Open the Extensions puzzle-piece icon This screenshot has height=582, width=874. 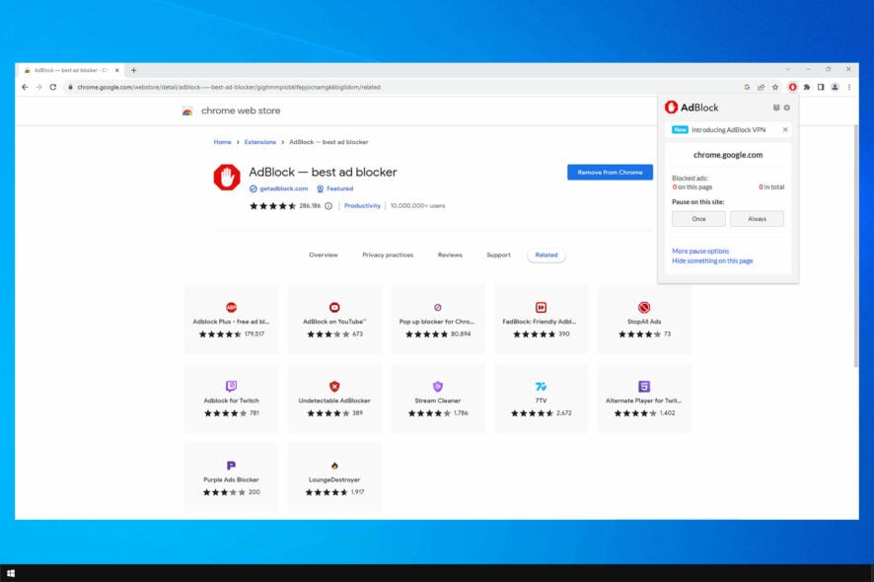807,87
